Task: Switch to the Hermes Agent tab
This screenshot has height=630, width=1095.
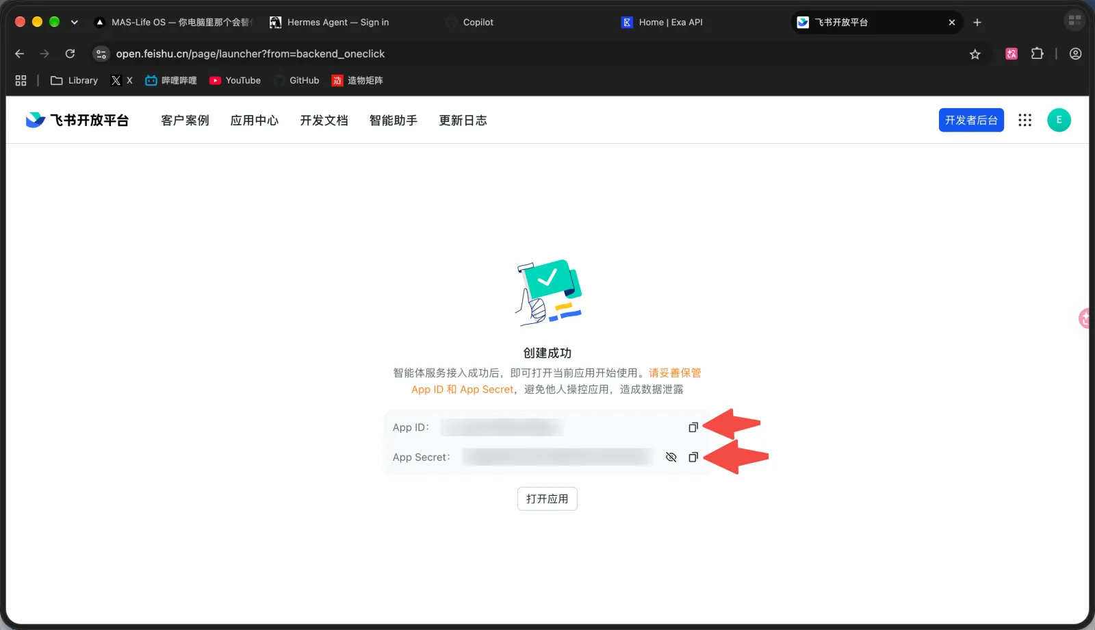Action: [x=348, y=23]
